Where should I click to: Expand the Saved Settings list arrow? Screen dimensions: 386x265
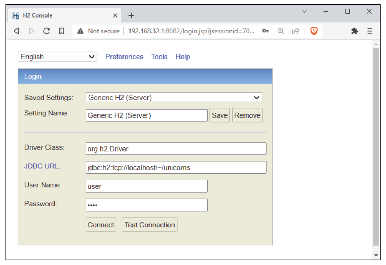[x=257, y=97]
